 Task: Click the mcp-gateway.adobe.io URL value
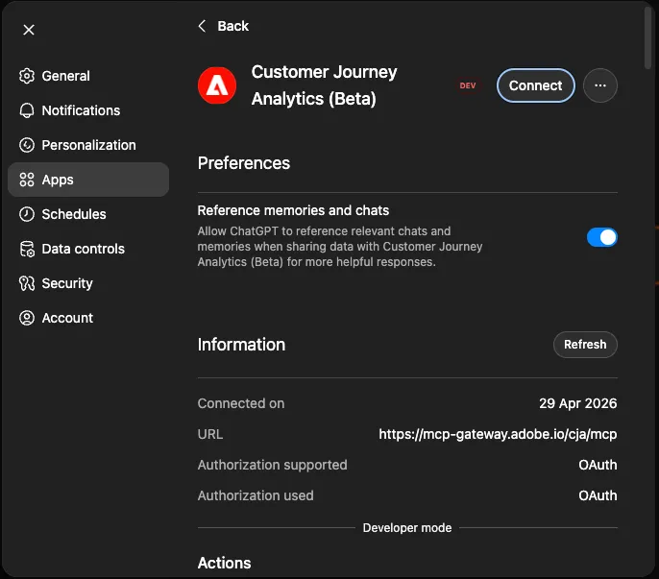coord(498,434)
